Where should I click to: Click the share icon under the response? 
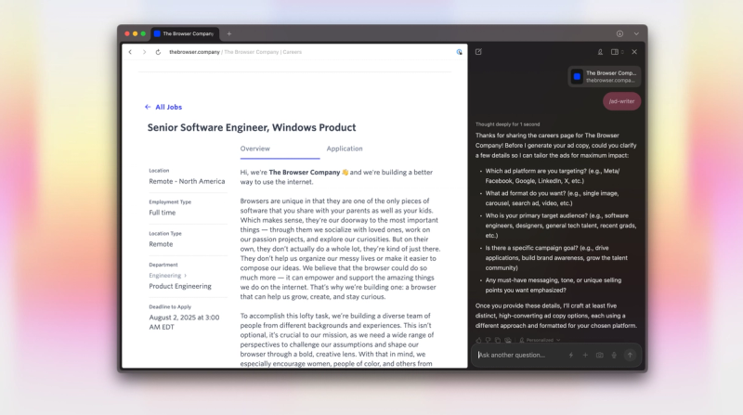(x=508, y=340)
